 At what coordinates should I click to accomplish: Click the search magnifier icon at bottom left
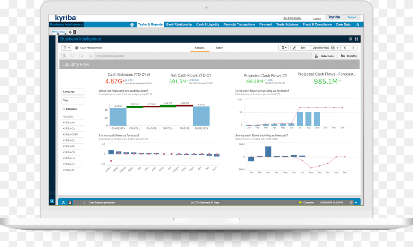52,201
